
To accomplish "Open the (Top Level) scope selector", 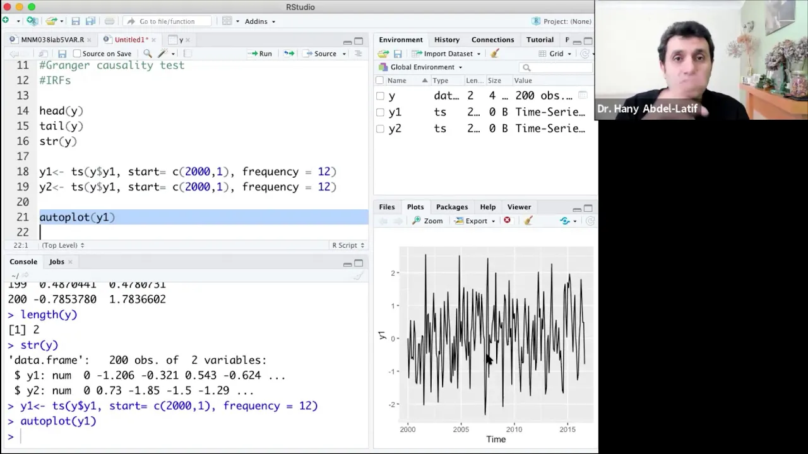I will point(62,245).
